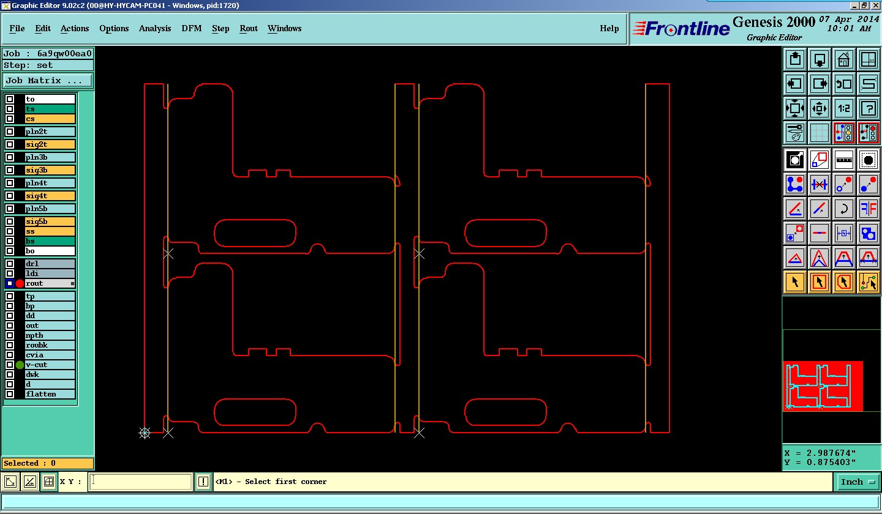Open the wrench and palette settings icon
Screen dimensions: 882x514
tap(795, 133)
